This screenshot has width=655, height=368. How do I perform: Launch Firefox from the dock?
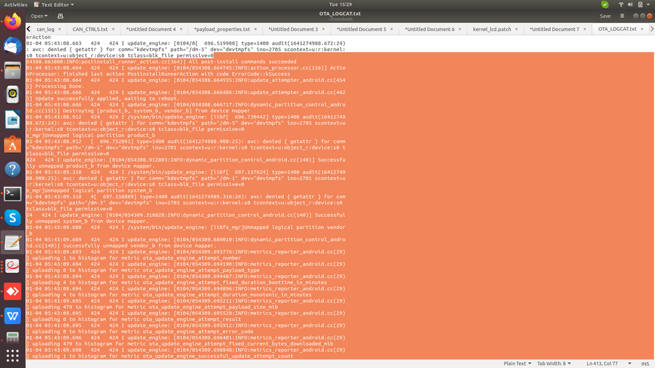tap(12, 21)
